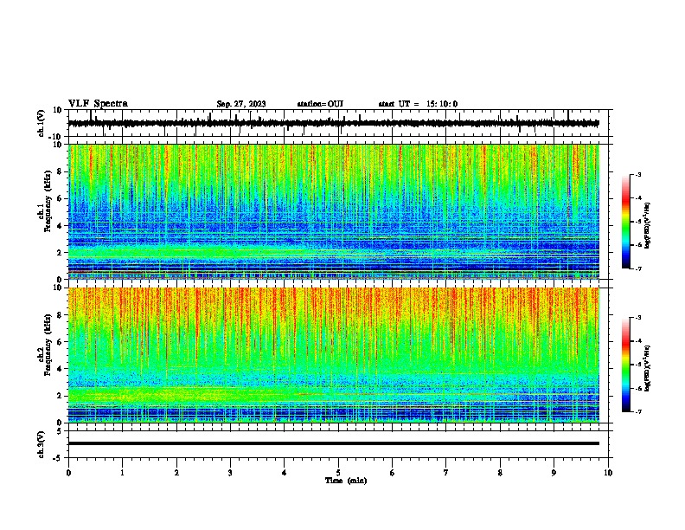Click the ch.1 spectrogram panel
Viewport: 685px width, 530px height.
click(x=333, y=211)
